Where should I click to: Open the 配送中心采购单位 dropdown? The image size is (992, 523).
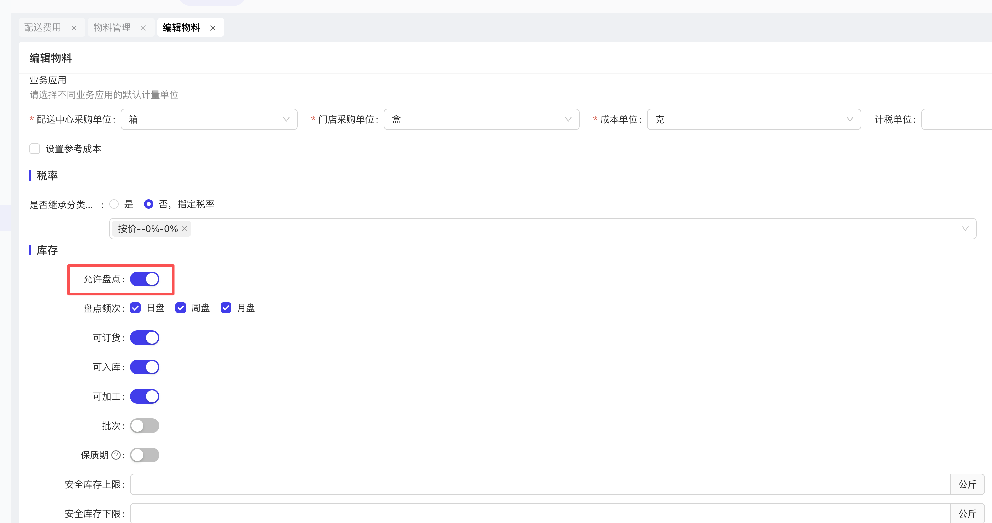(209, 119)
